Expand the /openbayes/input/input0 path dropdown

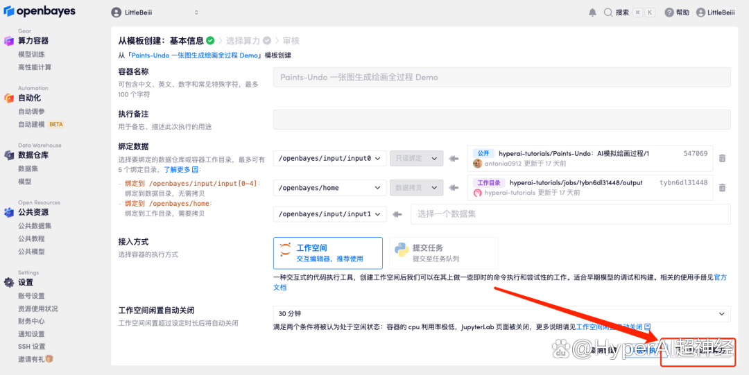pos(329,159)
